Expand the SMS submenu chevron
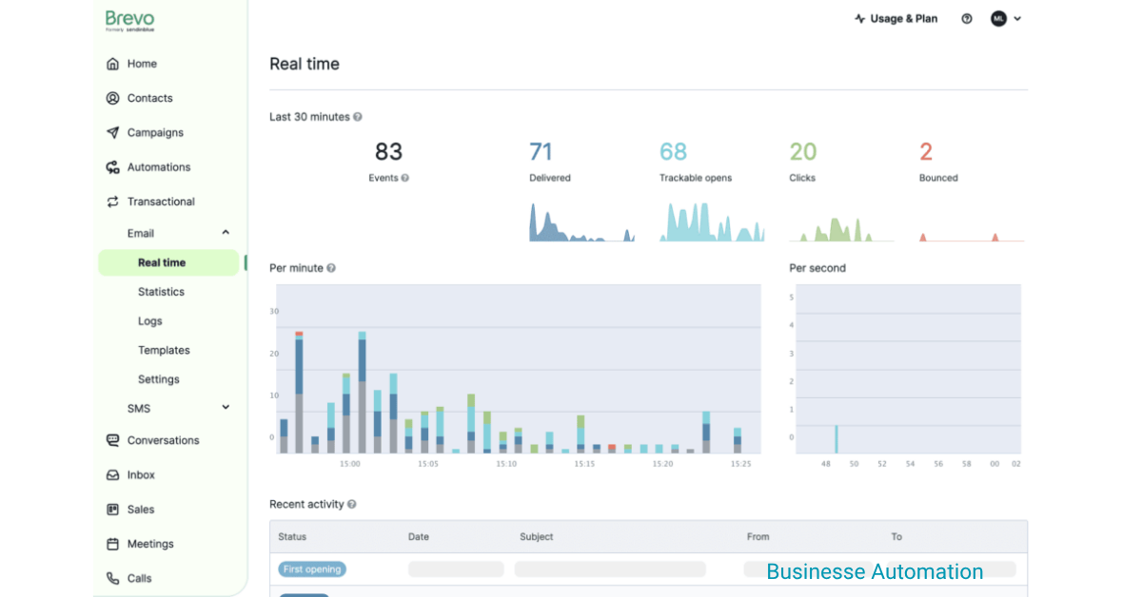Image resolution: width=1142 pixels, height=597 pixels. click(x=226, y=408)
